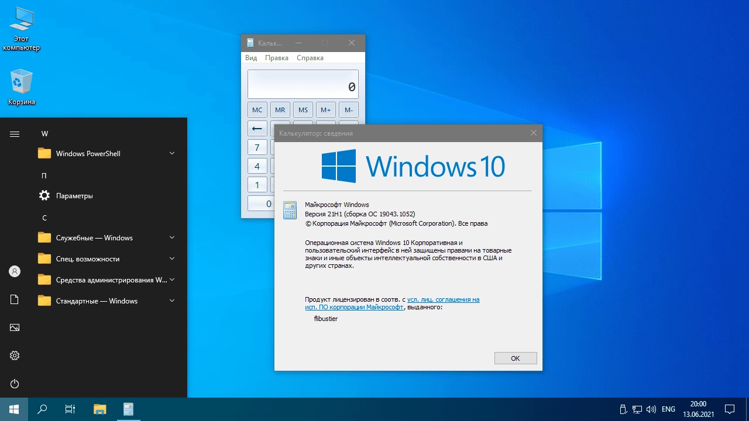Expand Средства администрирования folder

[108, 280]
